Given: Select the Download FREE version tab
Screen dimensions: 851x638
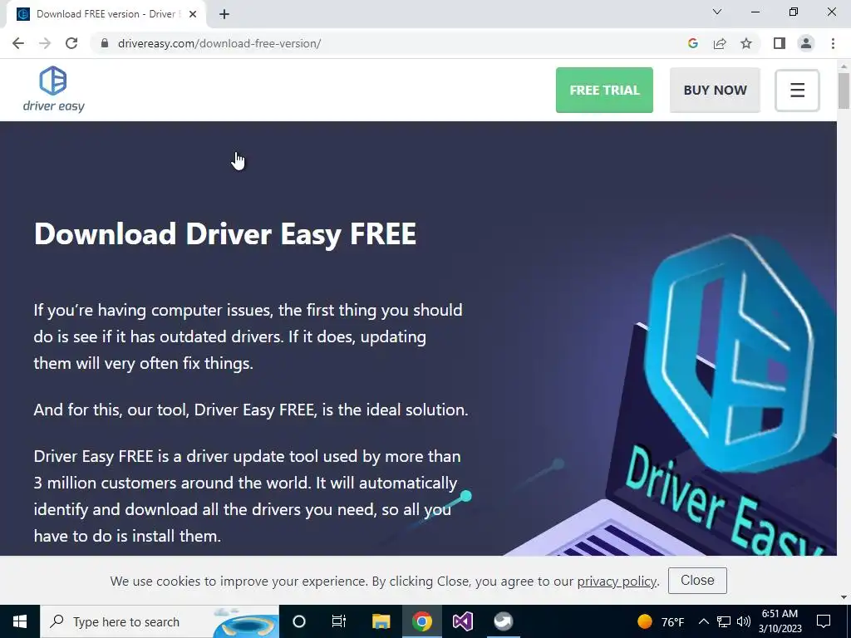Looking at the screenshot, I should (x=106, y=14).
